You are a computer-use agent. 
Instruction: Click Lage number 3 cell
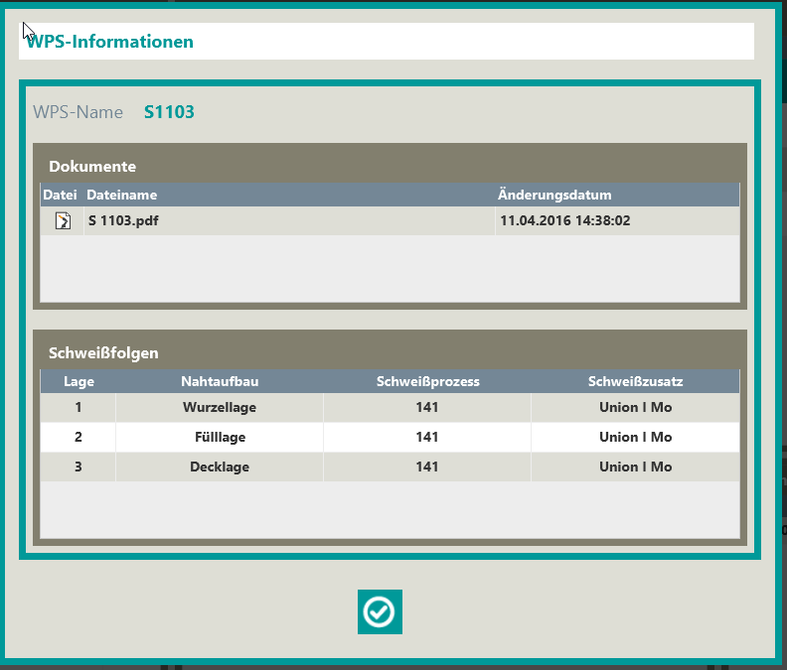[79, 468]
